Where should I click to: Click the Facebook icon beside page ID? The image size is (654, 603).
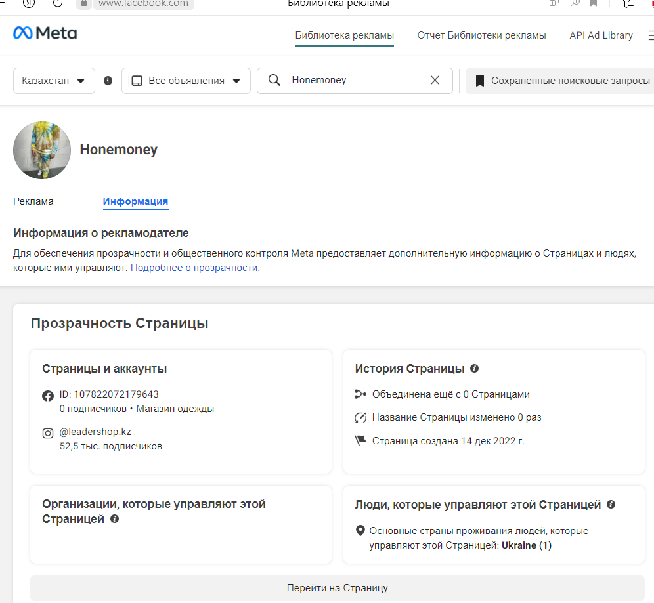(48, 395)
